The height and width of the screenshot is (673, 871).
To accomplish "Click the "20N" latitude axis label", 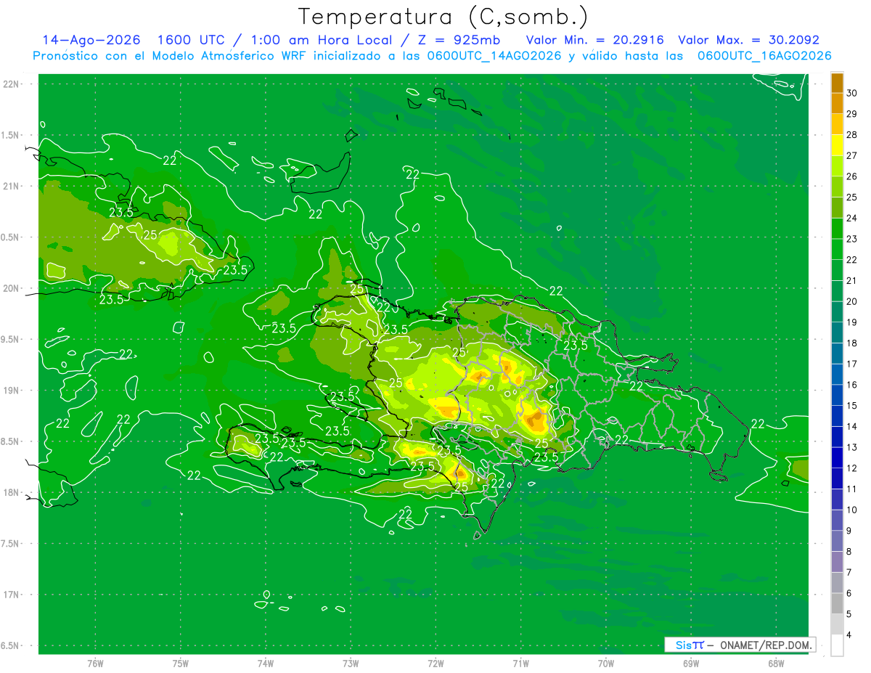I will [x=12, y=288].
